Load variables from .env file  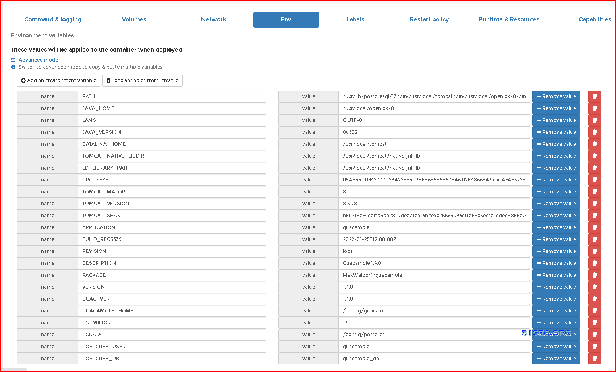[143, 81]
